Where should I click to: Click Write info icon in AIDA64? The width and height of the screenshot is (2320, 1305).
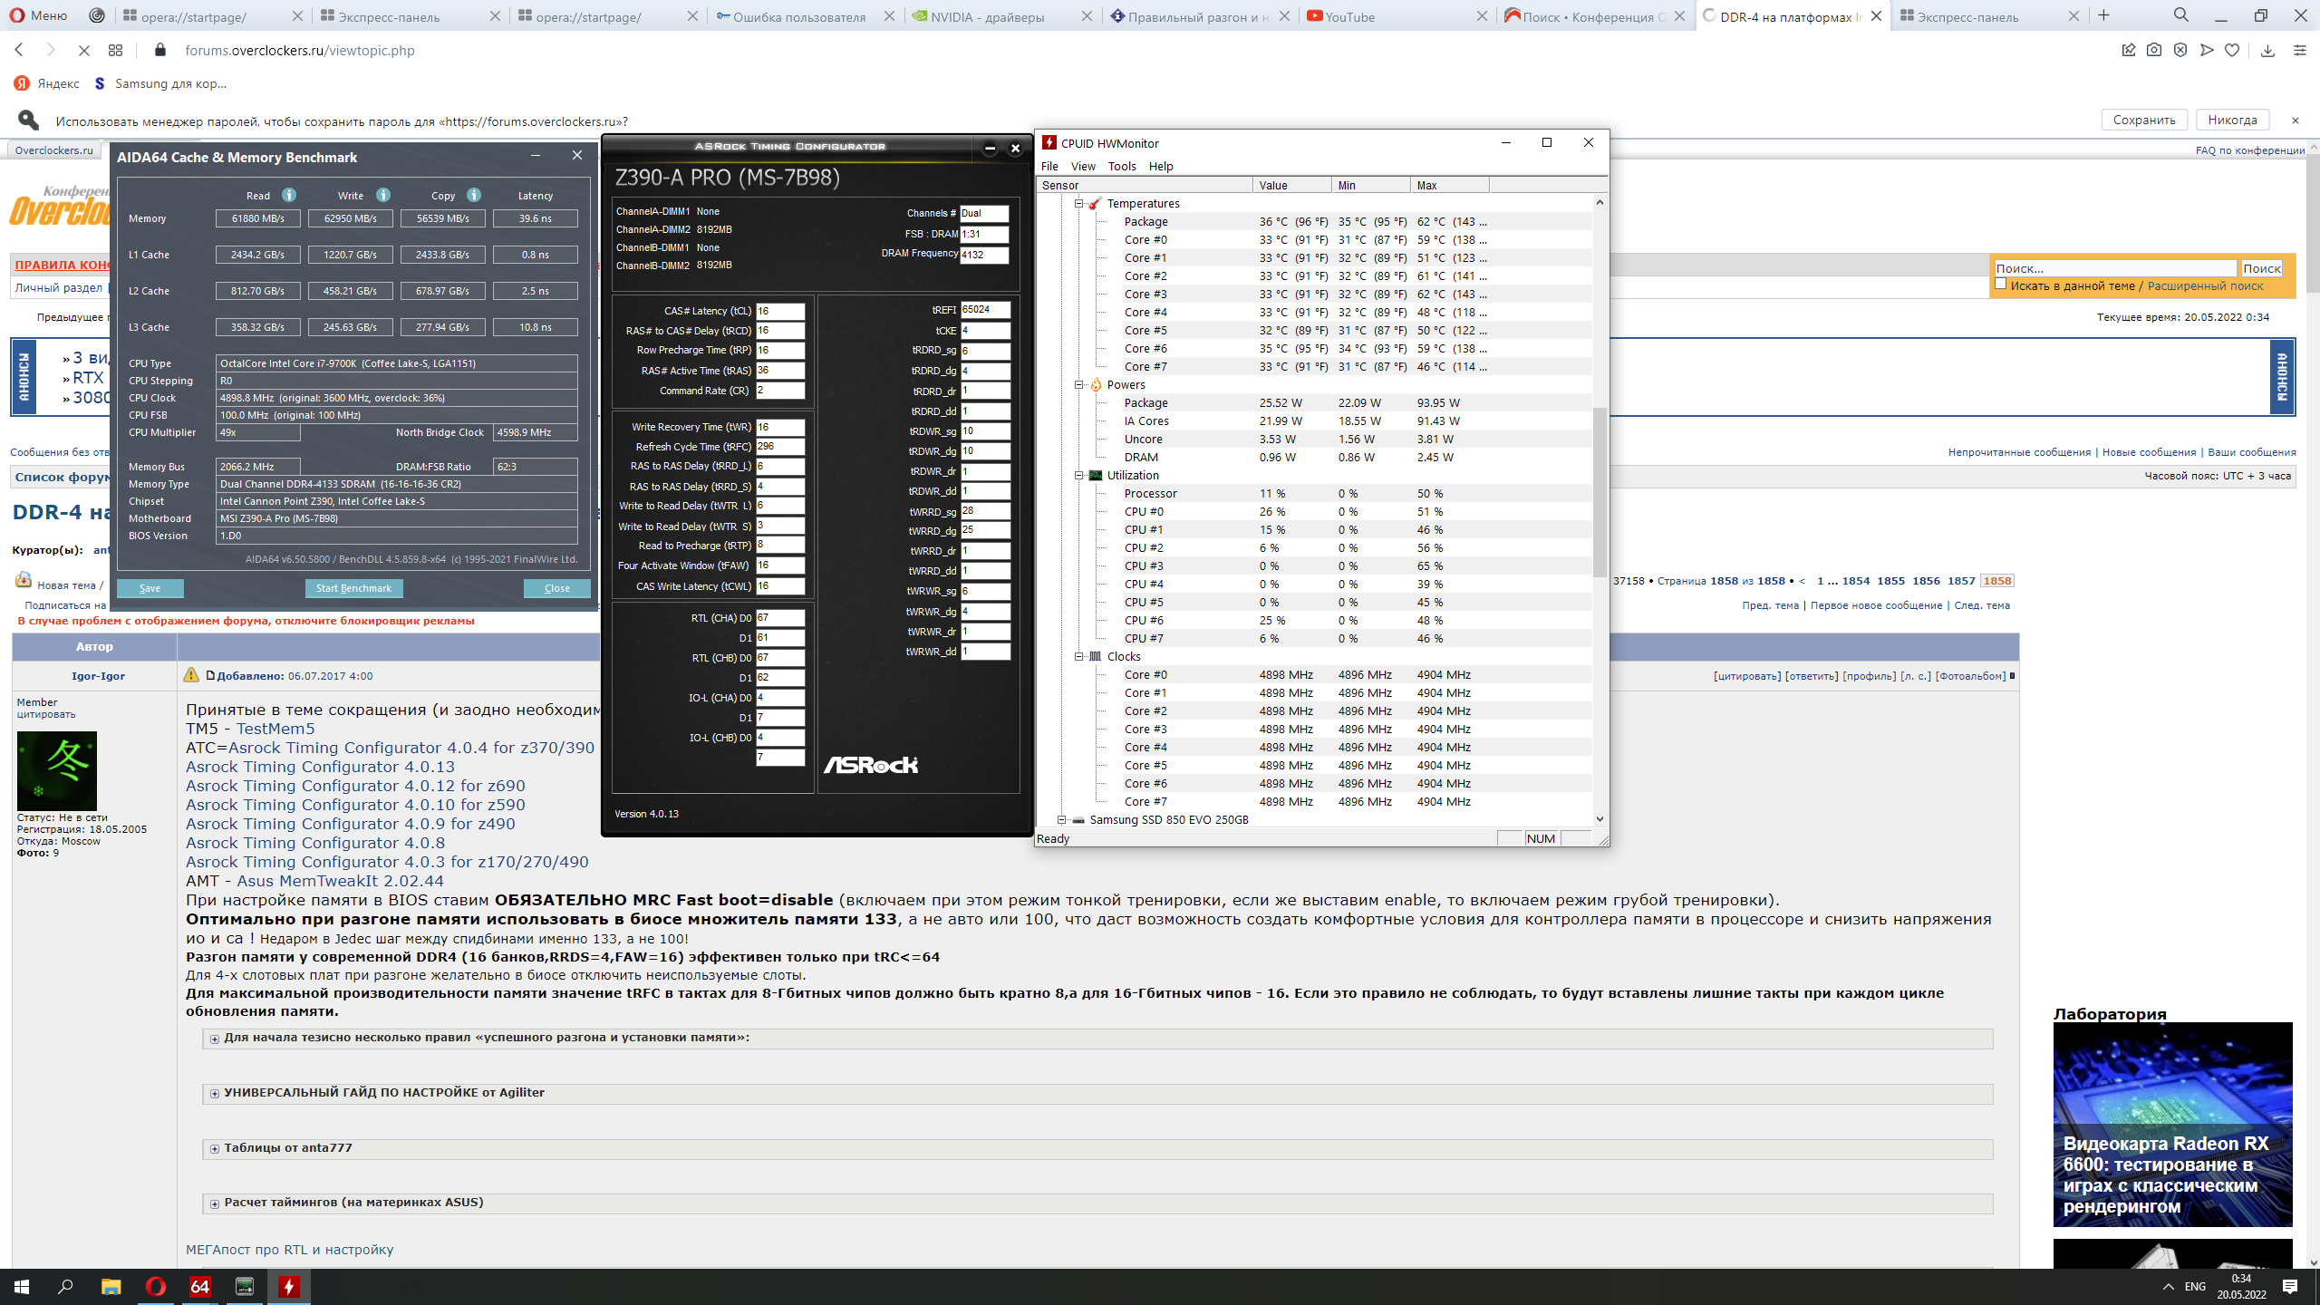[x=383, y=195]
